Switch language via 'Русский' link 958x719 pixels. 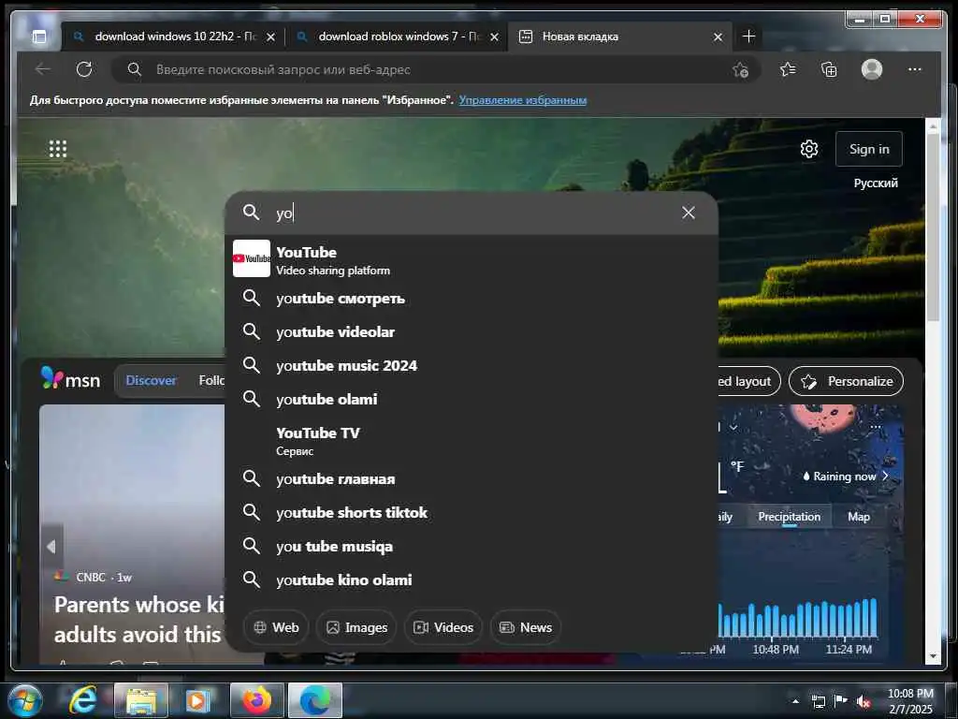pyautogui.click(x=876, y=183)
